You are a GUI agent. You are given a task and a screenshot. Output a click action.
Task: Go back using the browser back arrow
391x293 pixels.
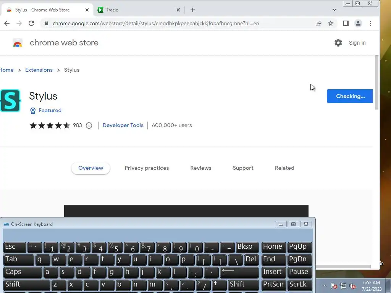coord(7,23)
